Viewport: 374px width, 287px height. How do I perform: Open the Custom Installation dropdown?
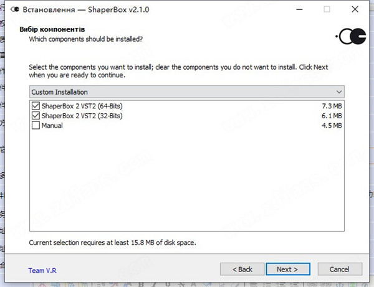[187, 92]
